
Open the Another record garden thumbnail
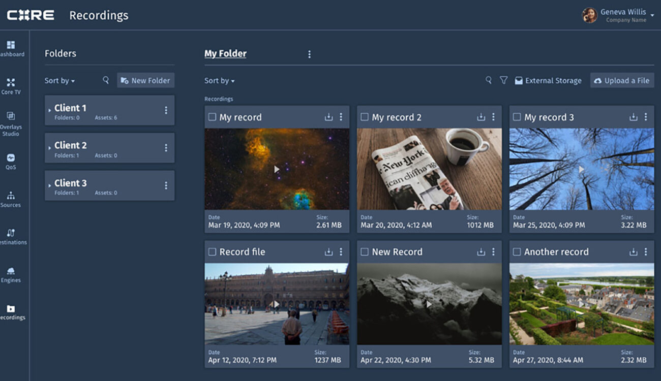582,304
